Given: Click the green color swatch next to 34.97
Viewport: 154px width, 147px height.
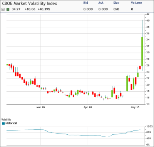Looking at the screenshot, I should coord(8,9).
